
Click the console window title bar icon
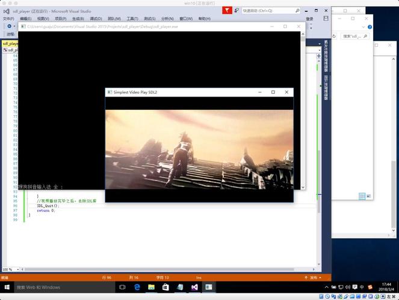(23, 26)
